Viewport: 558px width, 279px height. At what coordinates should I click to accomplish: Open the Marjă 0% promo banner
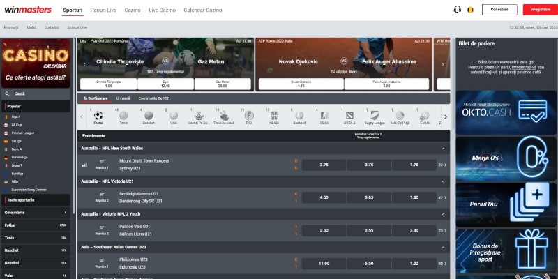[x=507, y=159]
